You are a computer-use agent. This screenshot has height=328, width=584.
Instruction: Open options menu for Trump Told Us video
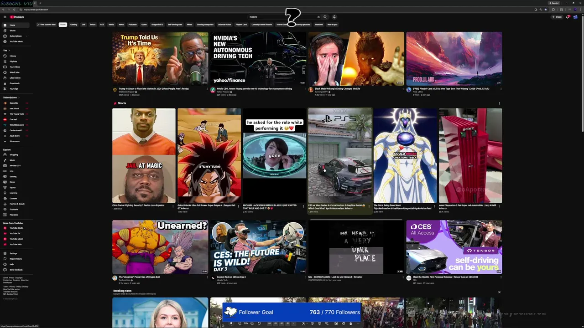click(207, 89)
